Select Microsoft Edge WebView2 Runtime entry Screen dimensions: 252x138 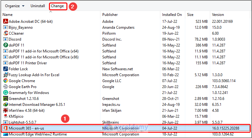pyautogui.click(x=38, y=134)
